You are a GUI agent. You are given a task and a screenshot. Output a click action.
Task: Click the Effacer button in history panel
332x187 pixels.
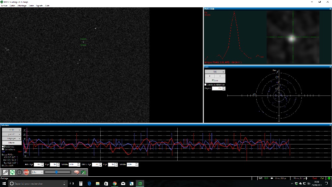click(x=12, y=143)
